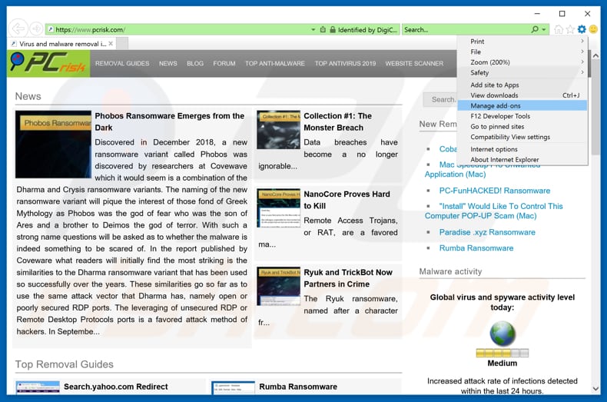This screenshot has width=607, height=402.
Task: Expand the address bar autocomplete dropdown arrow
Action: pyautogui.click(x=313, y=29)
